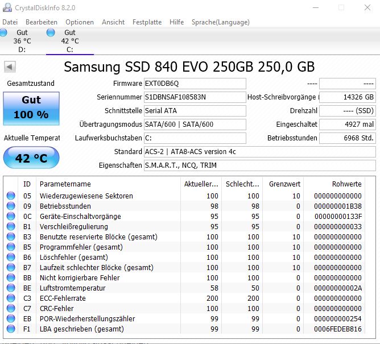Click the Eigenschaften field S.M.A.R.T., NCQ, TRIM
This screenshot has width=380, height=344.
click(260, 165)
